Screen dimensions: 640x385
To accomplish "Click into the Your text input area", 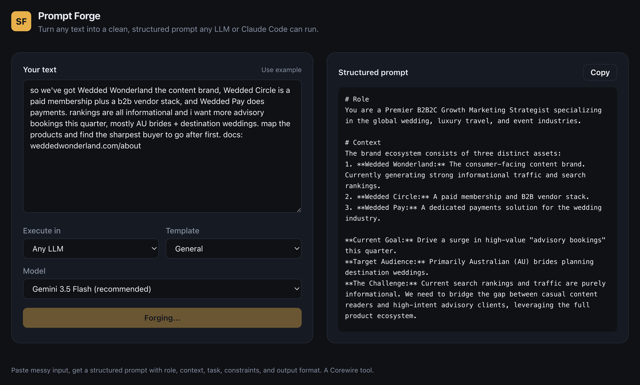I will pyautogui.click(x=162, y=146).
